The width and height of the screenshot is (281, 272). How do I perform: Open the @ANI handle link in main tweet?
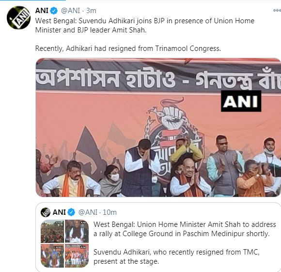tap(70, 11)
